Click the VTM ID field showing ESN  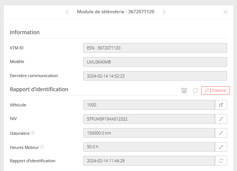pos(155,48)
